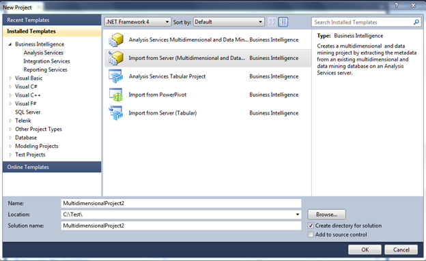The width and height of the screenshot is (426, 261).
Task: Expand the Other Project Types node
Action: point(10,129)
